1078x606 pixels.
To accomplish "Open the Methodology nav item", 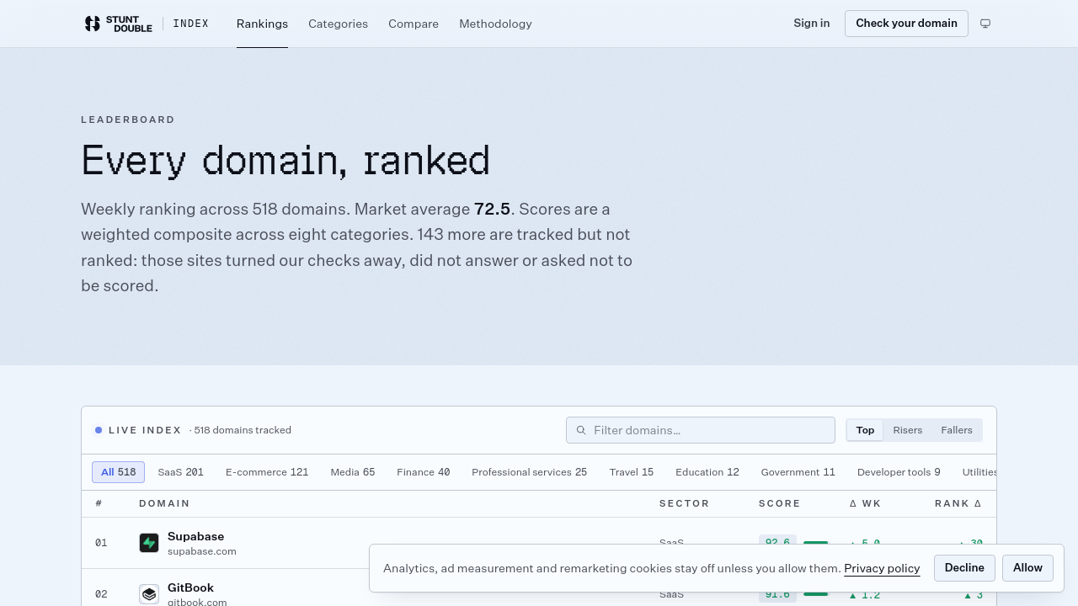I will coord(495,24).
